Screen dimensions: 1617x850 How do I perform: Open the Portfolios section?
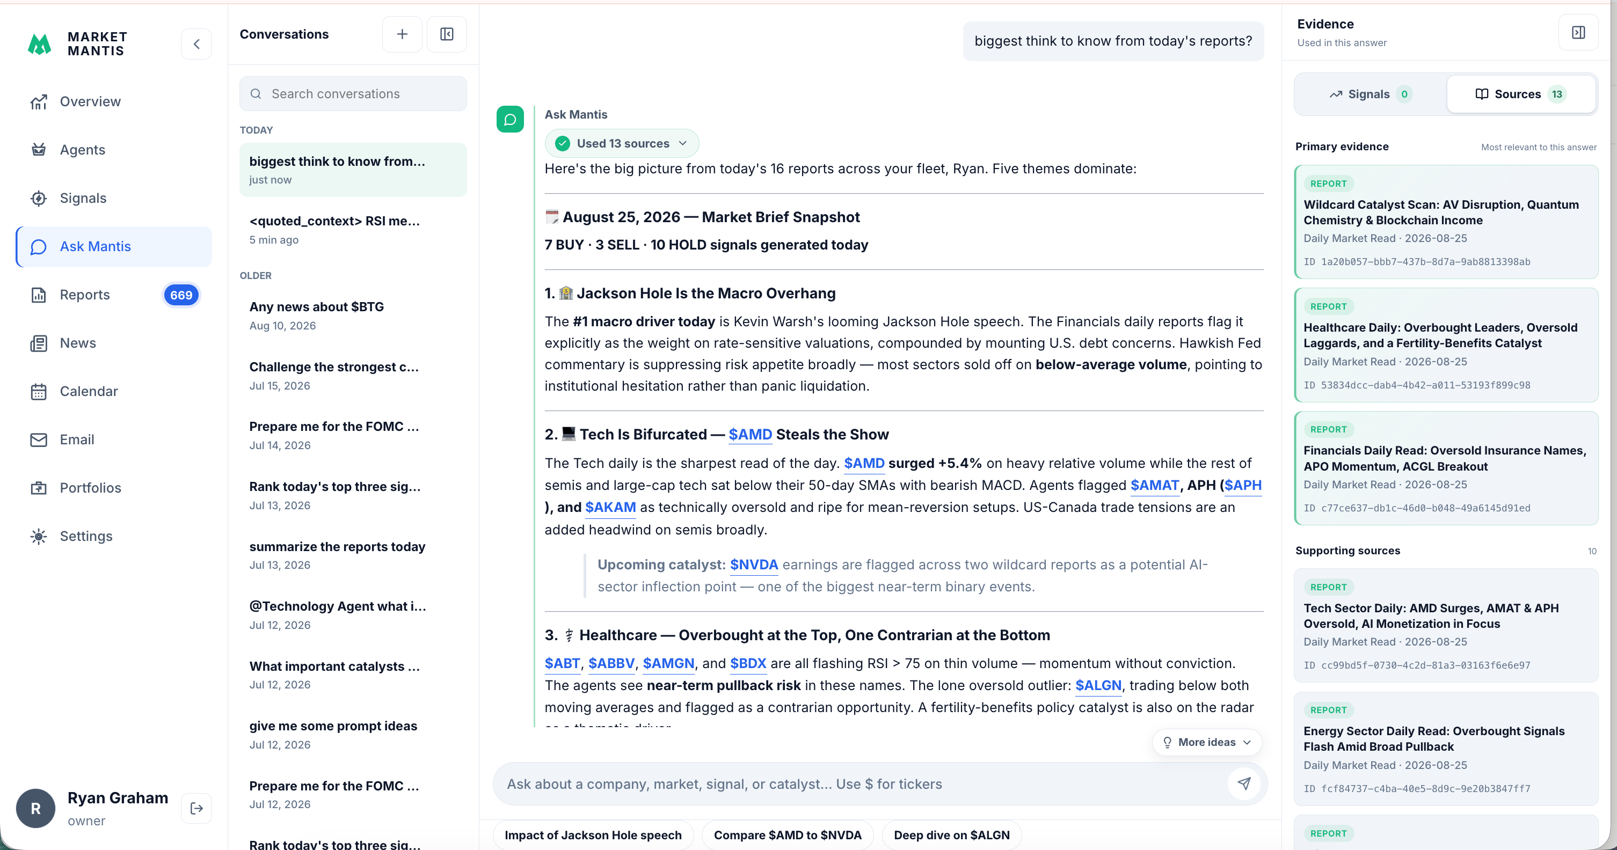[x=114, y=488]
